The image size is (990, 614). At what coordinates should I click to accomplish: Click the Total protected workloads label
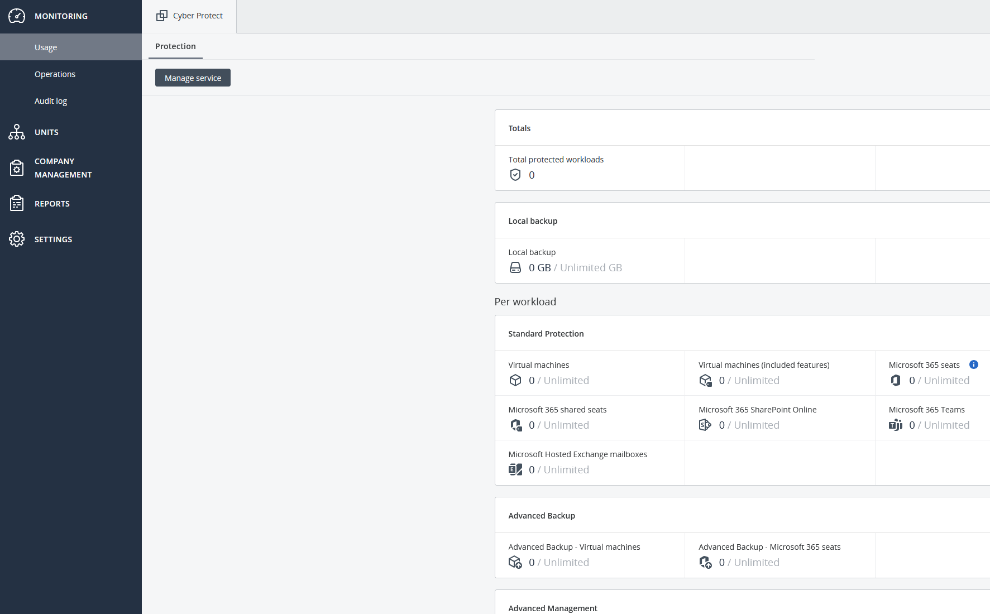(x=556, y=159)
